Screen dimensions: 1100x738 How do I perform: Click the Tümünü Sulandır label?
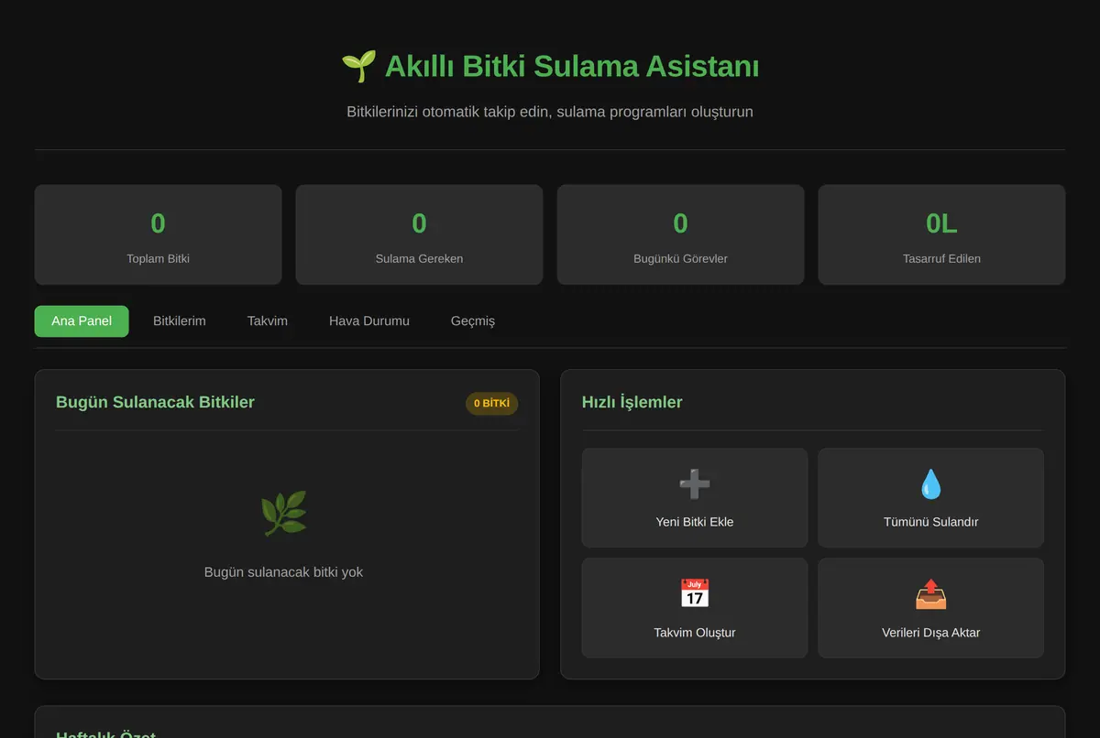click(930, 522)
